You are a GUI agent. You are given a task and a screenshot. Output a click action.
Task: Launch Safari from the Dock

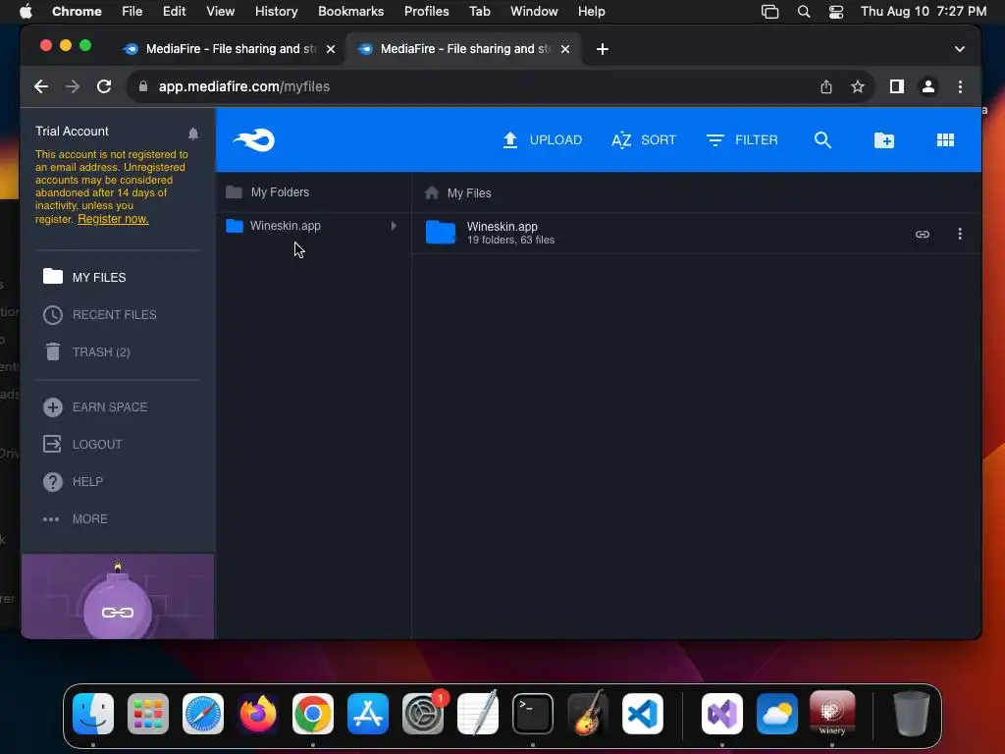point(203,713)
